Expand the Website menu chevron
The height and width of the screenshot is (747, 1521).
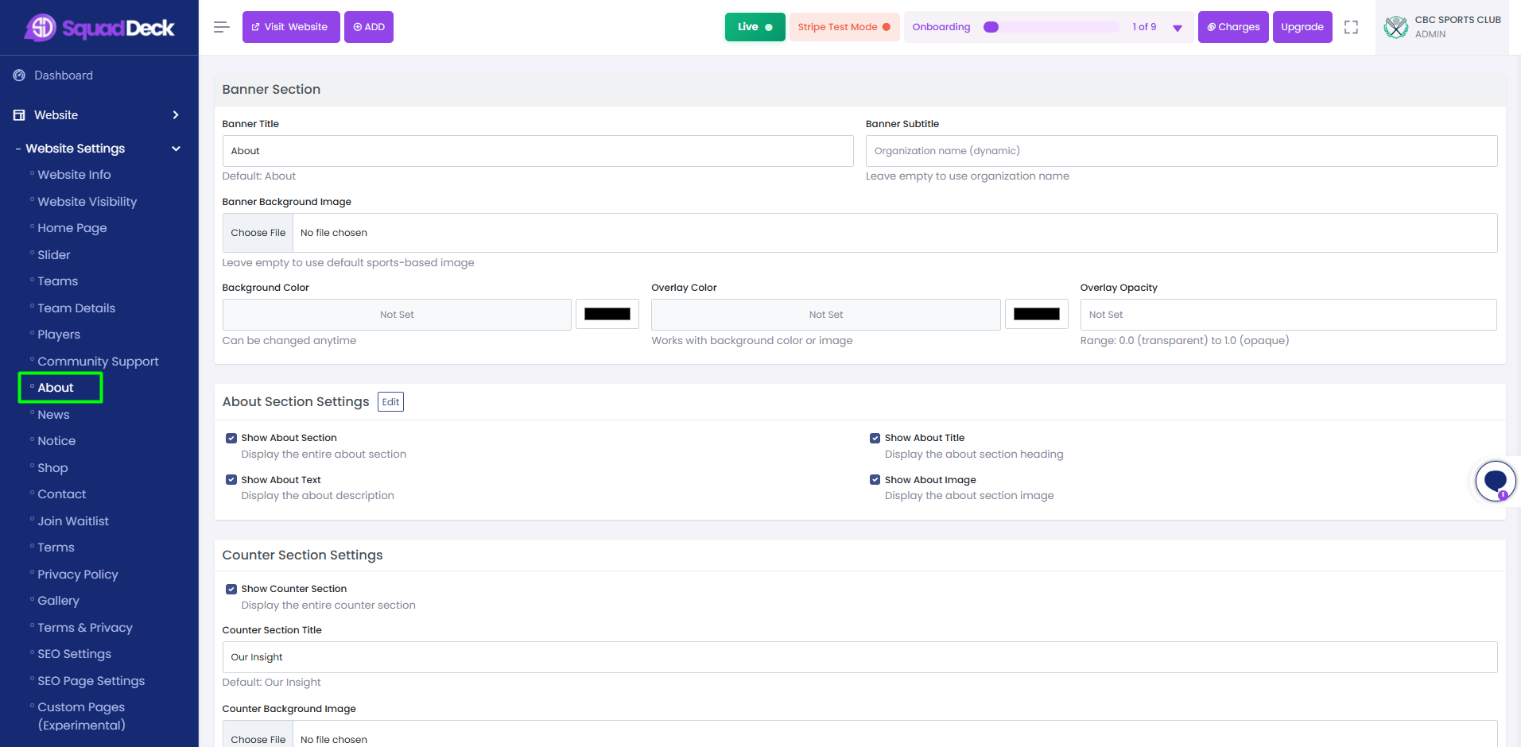(176, 115)
